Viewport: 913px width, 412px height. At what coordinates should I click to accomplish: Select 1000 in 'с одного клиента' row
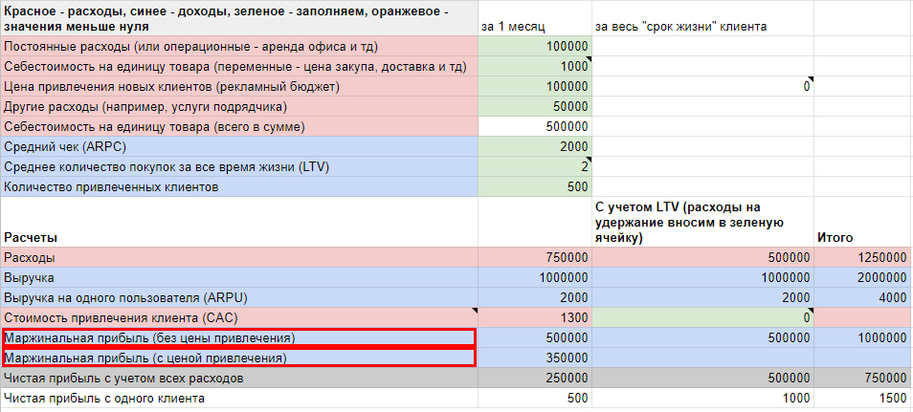(x=702, y=398)
